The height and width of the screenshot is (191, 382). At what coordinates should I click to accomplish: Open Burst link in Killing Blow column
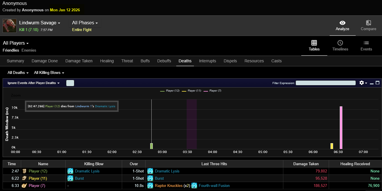(x=79, y=178)
